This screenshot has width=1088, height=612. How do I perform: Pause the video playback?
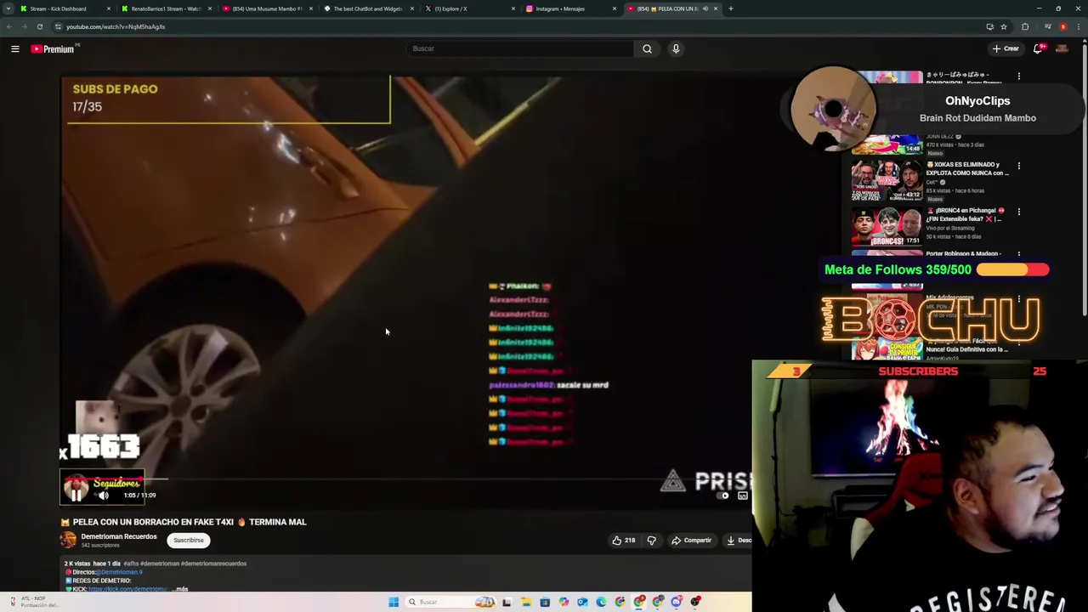tap(76, 495)
